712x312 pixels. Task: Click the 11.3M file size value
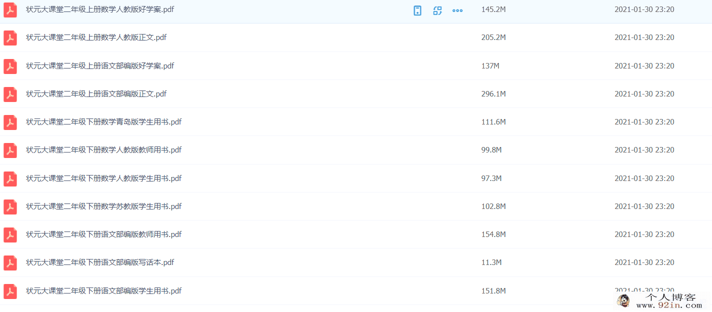tap(491, 262)
